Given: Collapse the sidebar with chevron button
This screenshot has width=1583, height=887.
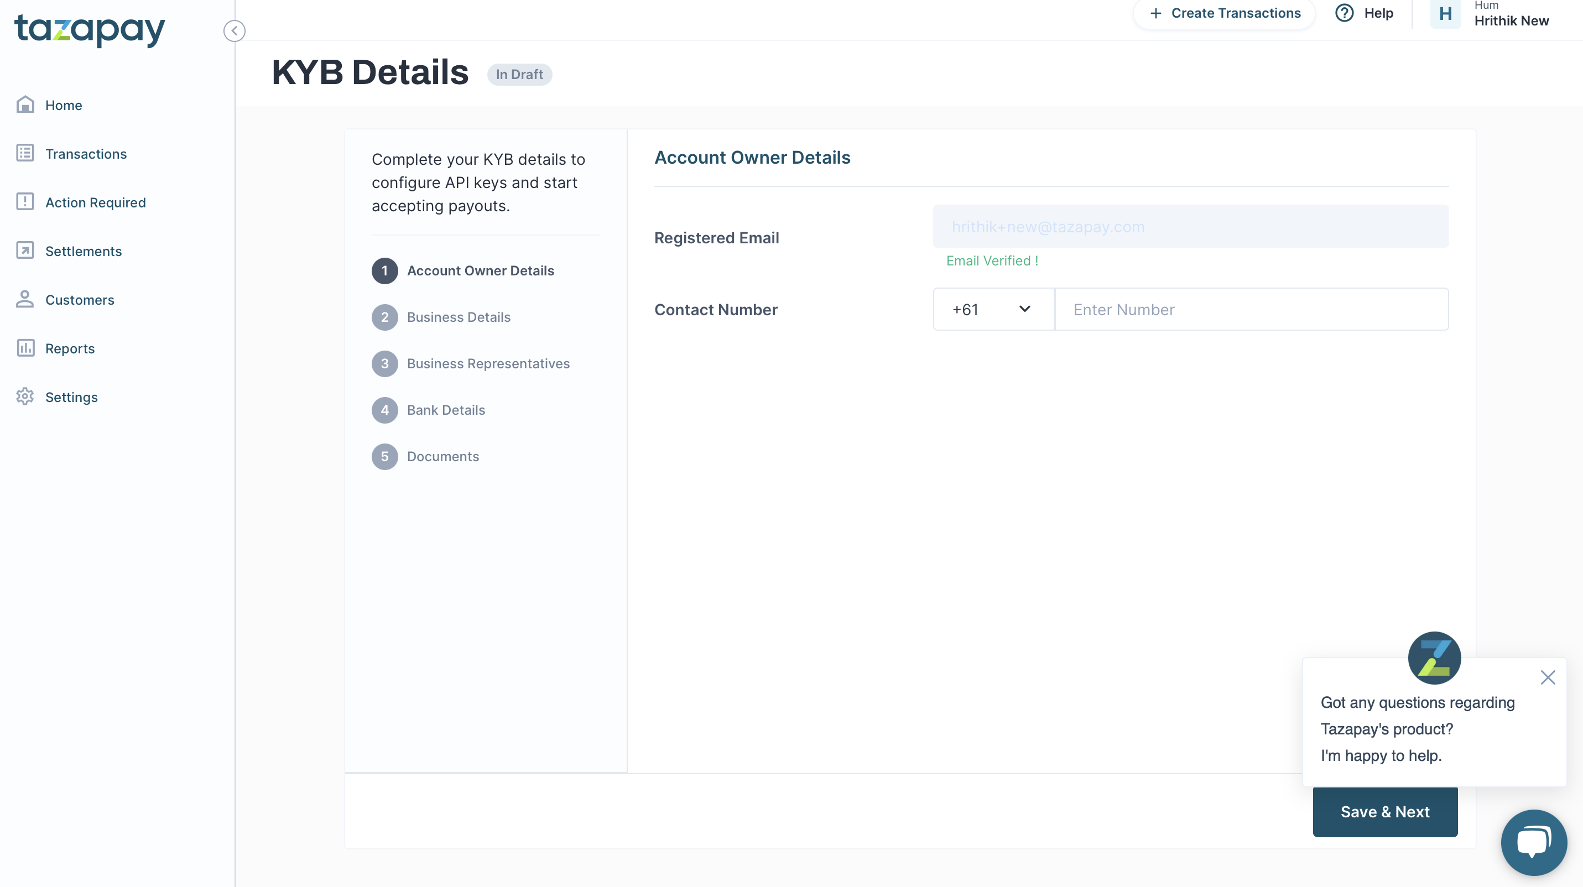Looking at the screenshot, I should 234,31.
